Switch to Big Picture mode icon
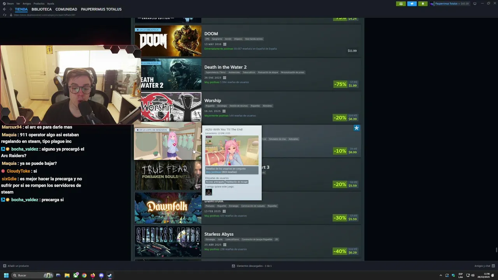Image resolution: width=498 pixels, height=280 pixels. pyautogui.click(x=475, y=3)
